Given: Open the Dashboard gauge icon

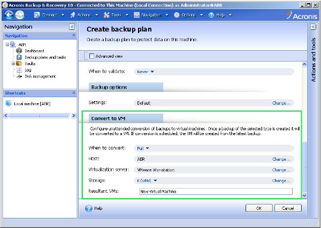Looking at the screenshot, I should click(19, 51).
